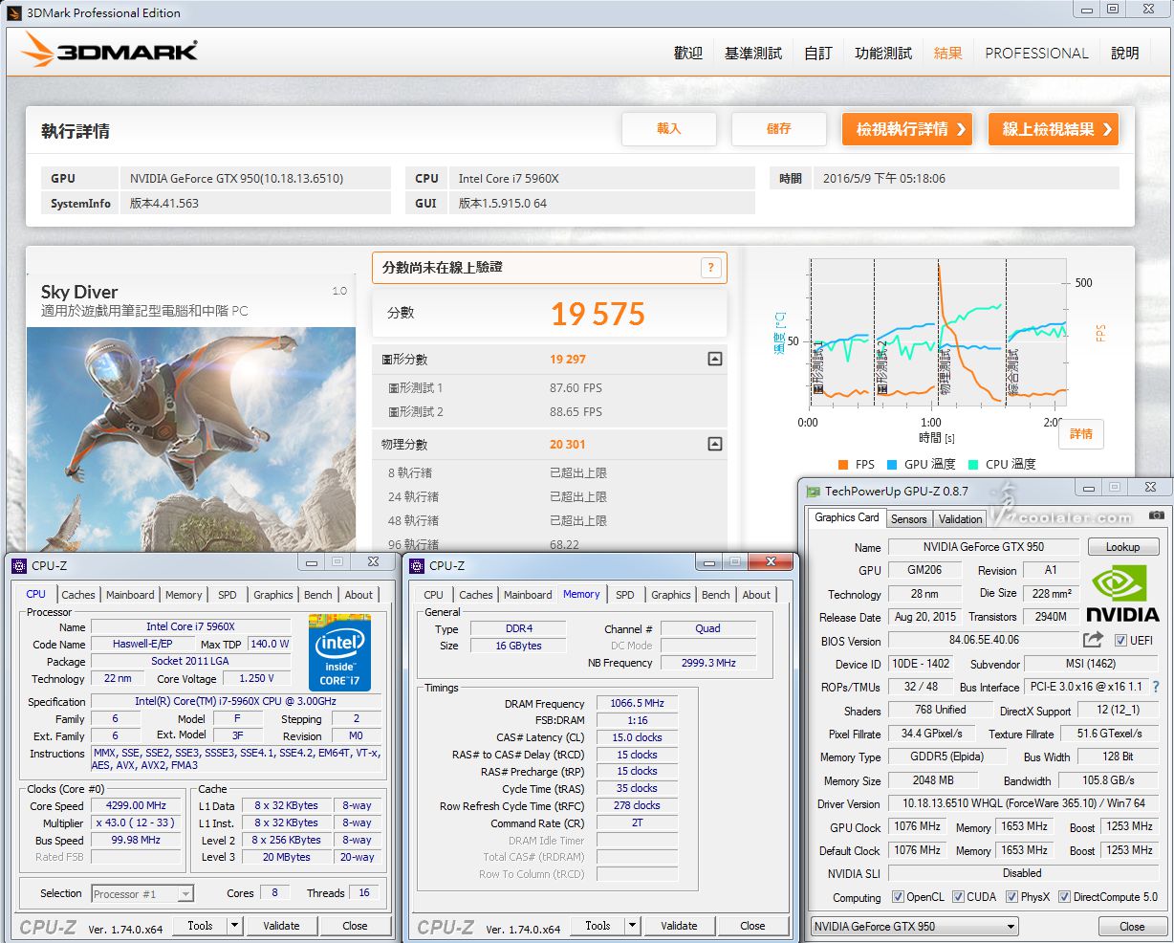Click the teal CPU 溫度 legend swatch

pos(973,465)
